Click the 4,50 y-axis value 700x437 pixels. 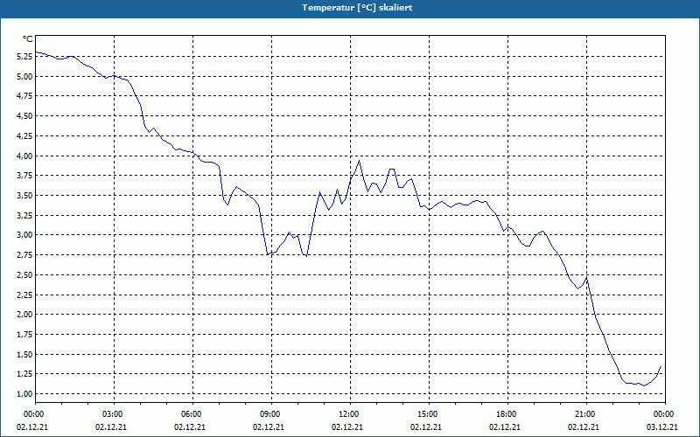(24, 116)
